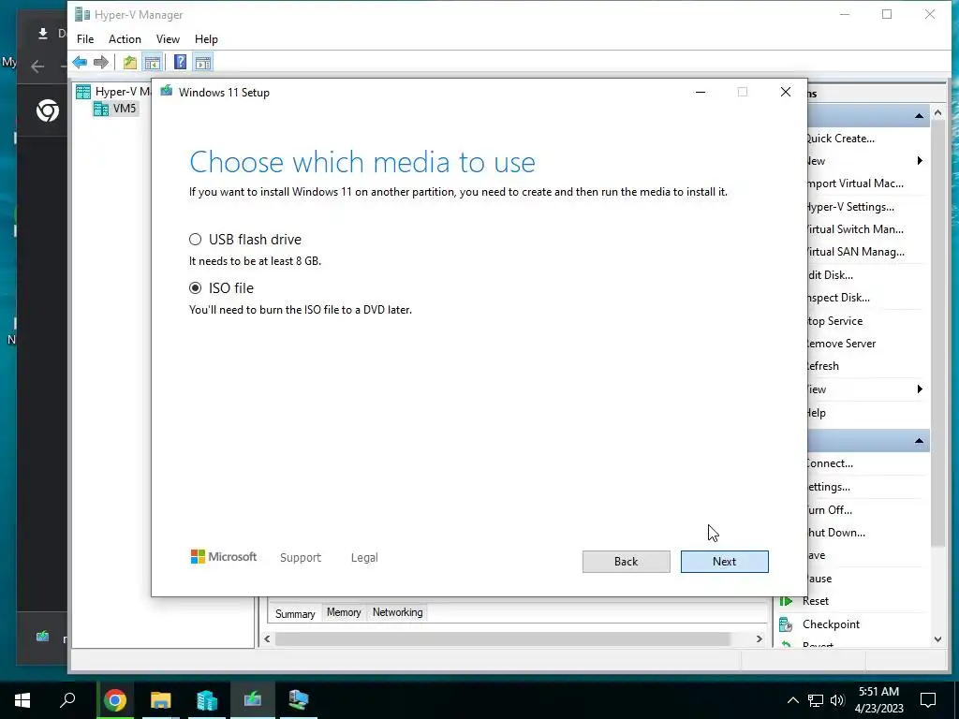Minimize the Windows 11 Setup window
The width and height of the screenshot is (959, 719).
701,93
